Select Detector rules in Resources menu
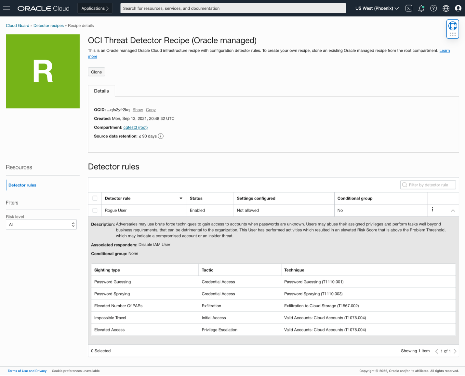 click(x=22, y=185)
